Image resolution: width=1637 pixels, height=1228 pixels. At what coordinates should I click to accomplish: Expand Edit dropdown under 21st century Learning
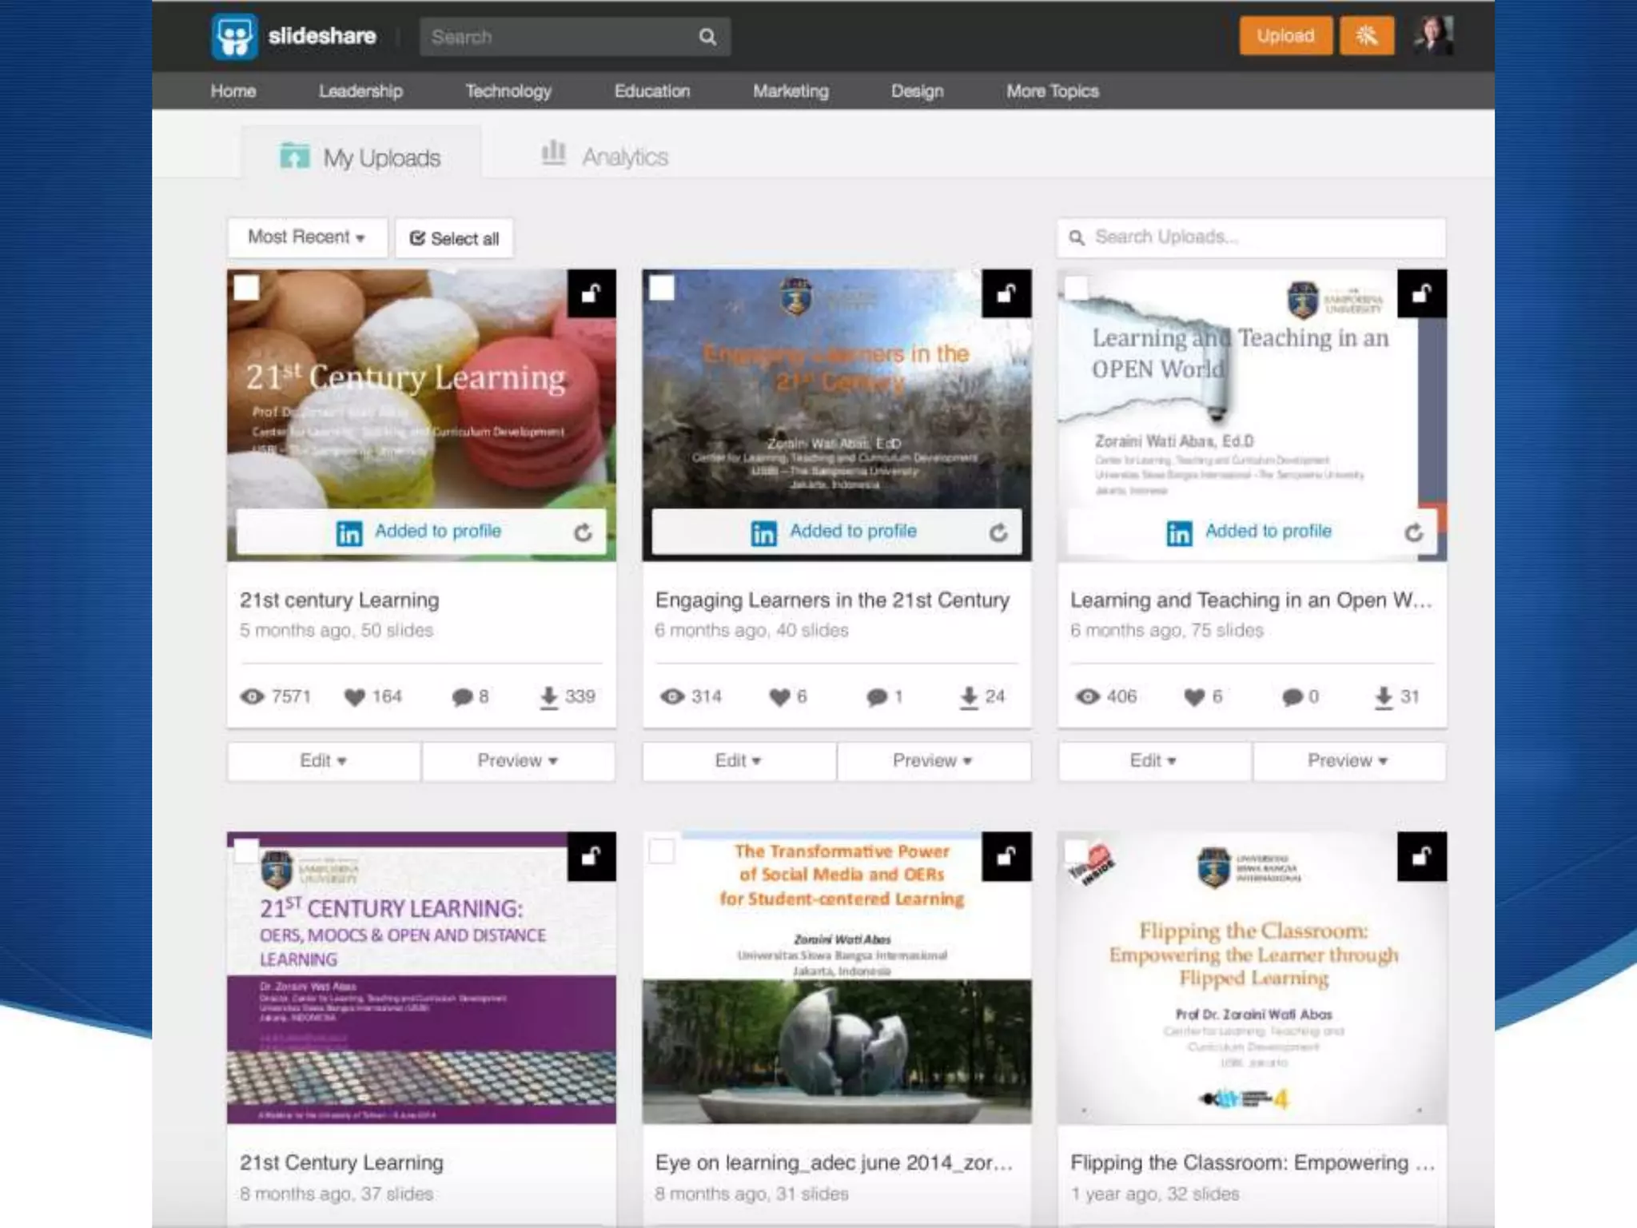(323, 760)
